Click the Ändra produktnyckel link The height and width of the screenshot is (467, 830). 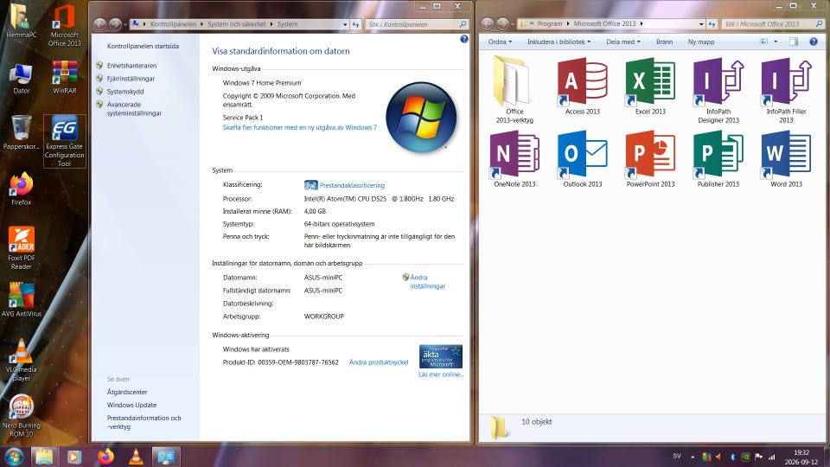point(379,362)
